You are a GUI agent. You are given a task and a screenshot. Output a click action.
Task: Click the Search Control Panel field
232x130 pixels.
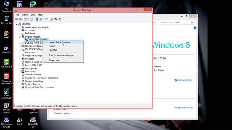coord(177,22)
